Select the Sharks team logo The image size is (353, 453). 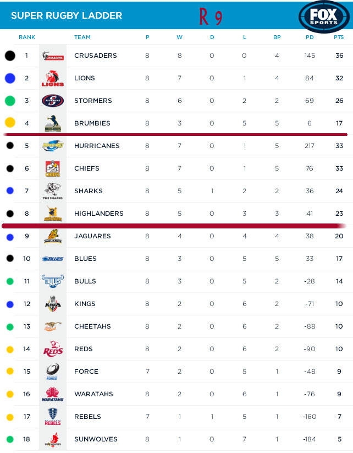pos(53,191)
